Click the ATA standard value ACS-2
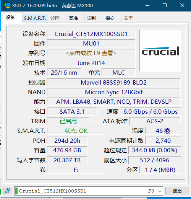Screen dimensions: 191x199 [155, 121]
